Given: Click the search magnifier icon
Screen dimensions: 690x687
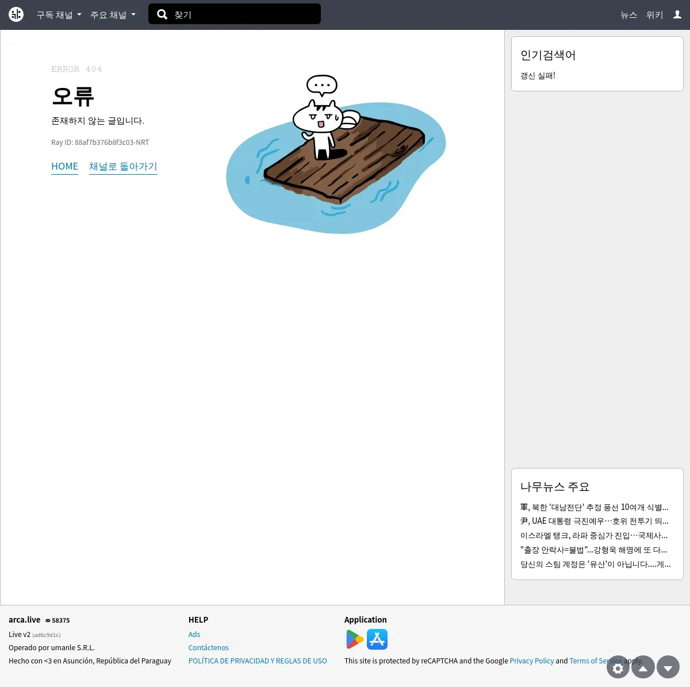Looking at the screenshot, I should coord(162,14).
